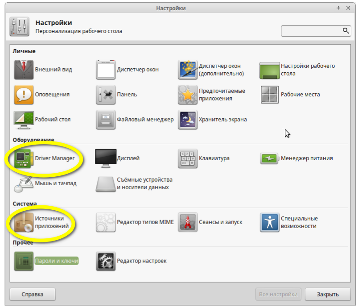Image resolution: width=358 pixels, height=308 pixels.
Task: Focus the settings search field
Action: click(x=316, y=31)
